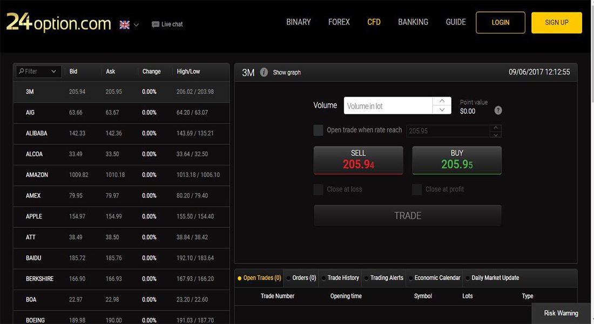Click the Bid column header

[73, 71]
